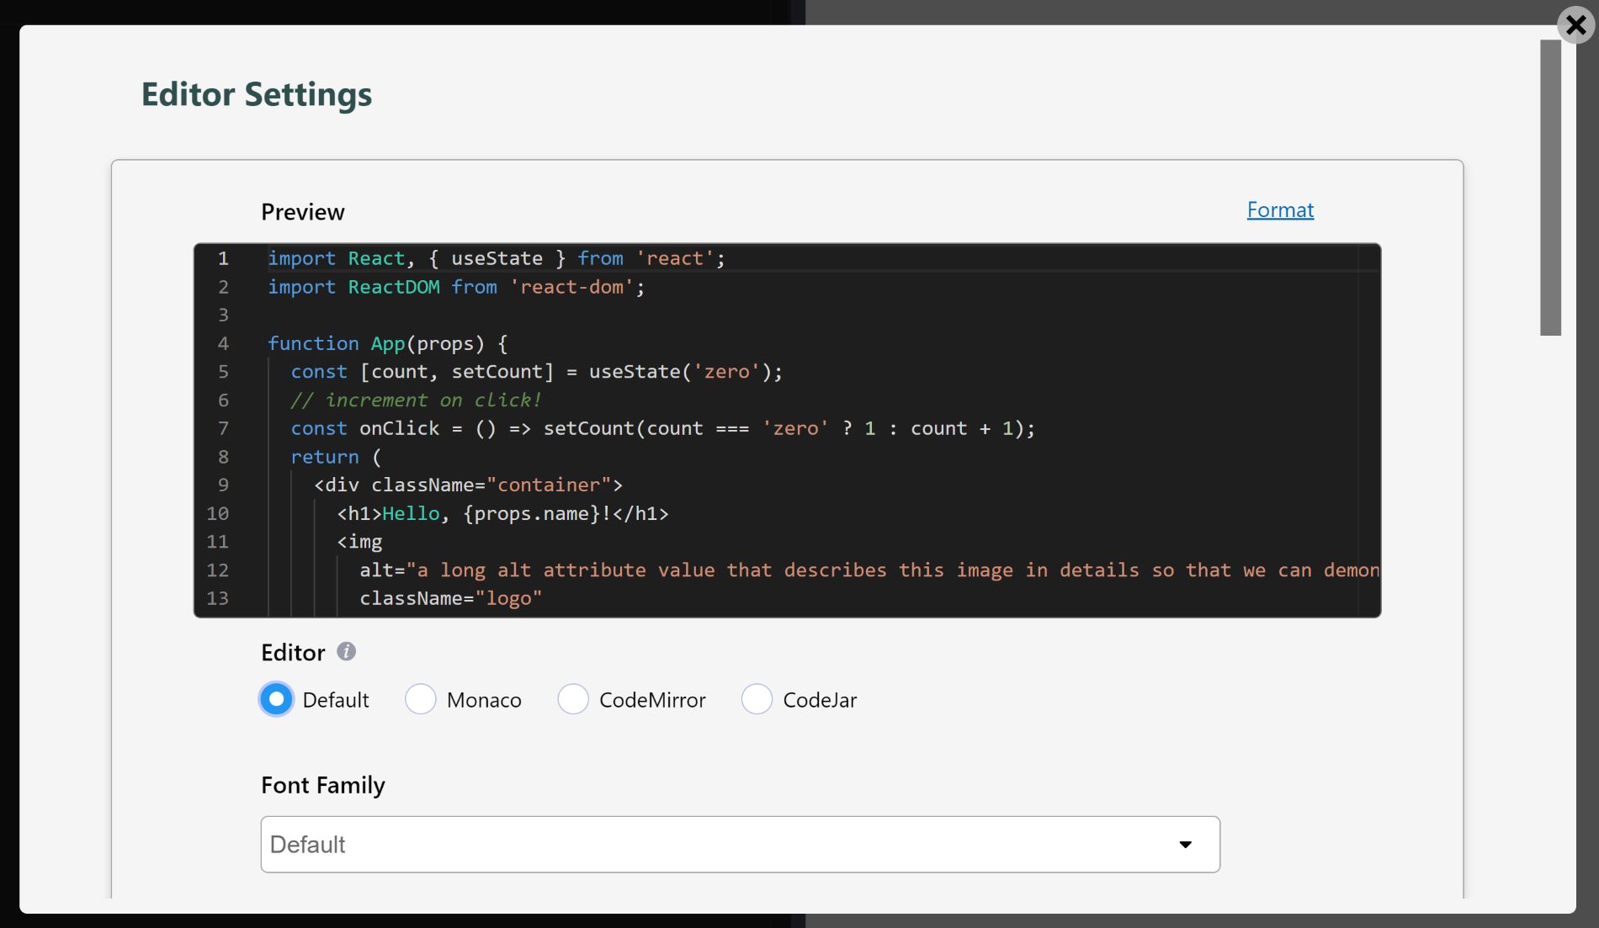Click the Font Family dropdown arrow

[x=1185, y=844]
